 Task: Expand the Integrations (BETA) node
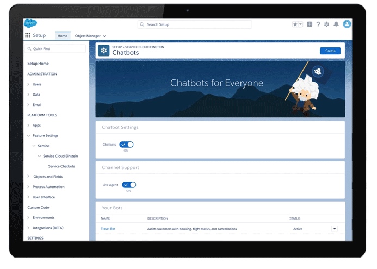[x=28, y=228]
